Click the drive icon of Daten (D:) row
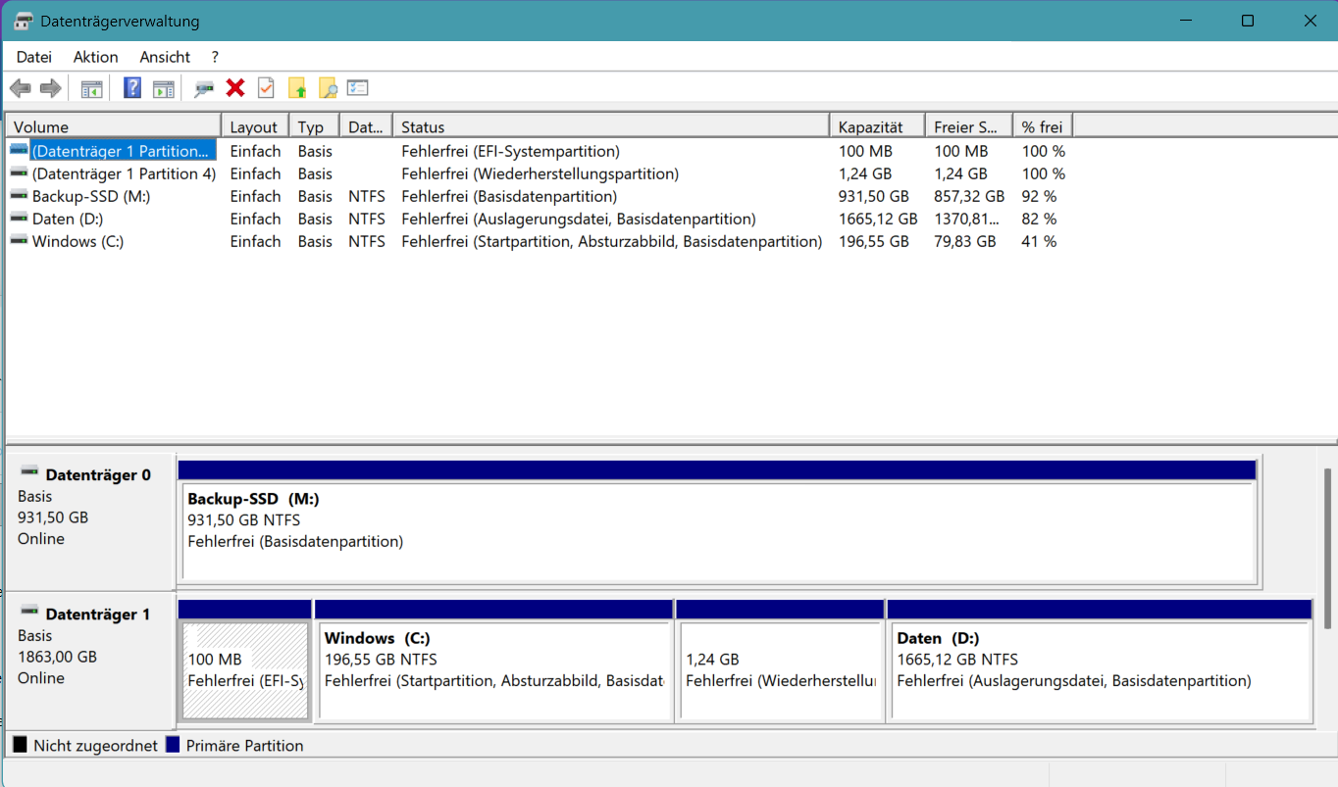Image resolution: width=1338 pixels, height=787 pixels. (x=20, y=218)
